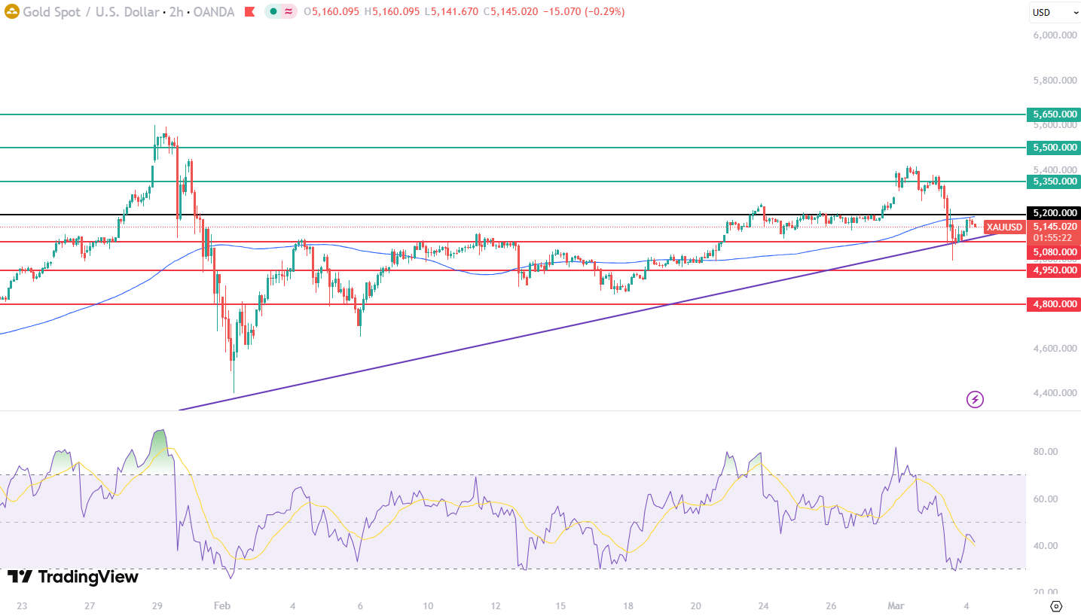
Task: Select the black 5,200.000 price label
Action: (1053, 214)
